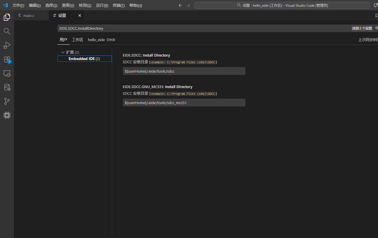This screenshot has height=238, width=378.
Task: Open the file-with-gear icon in activity bar
Action: pyautogui.click(x=7, y=87)
